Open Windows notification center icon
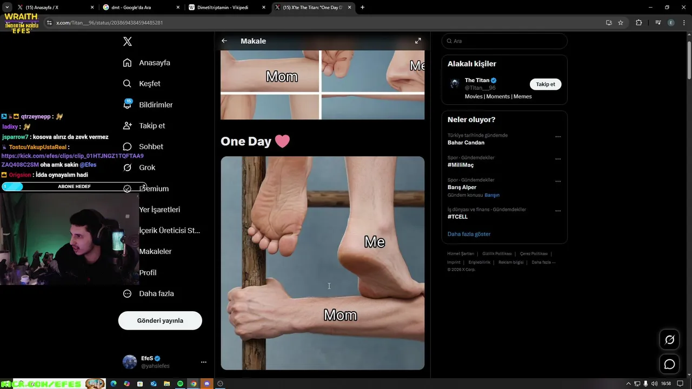 coord(680,384)
